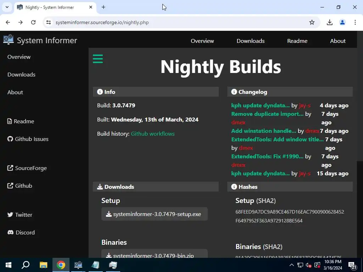The height and width of the screenshot is (272, 363).
Task: Open the Twitter sidebar link
Action: coord(20,215)
